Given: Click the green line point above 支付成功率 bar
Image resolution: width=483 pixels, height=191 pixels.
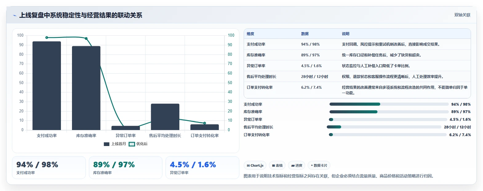Looking at the screenshot, I should coord(47,38).
